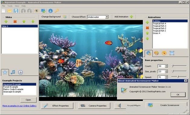Select Slide 0 in the Slides list
This screenshot has height=115, width=190.
tap(20, 26)
